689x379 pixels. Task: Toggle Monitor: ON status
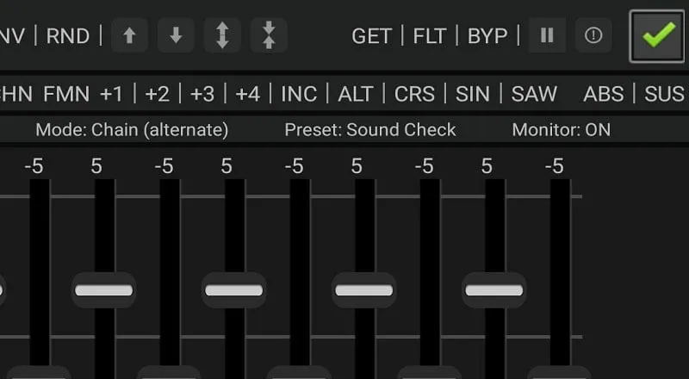tap(562, 130)
